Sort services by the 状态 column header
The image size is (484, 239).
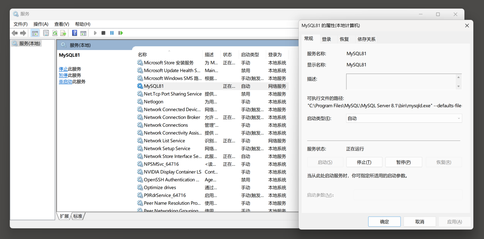(x=230, y=55)
